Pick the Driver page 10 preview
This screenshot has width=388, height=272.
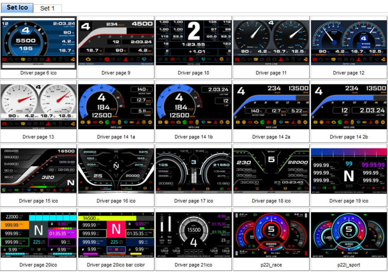pos(194,42)
